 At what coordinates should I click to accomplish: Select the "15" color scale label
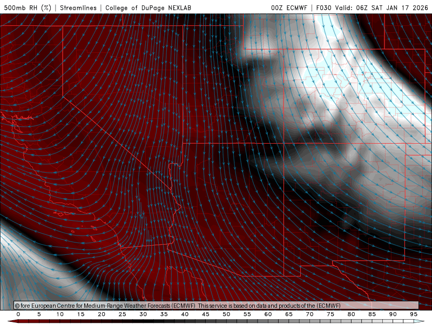tap(80, 314)
